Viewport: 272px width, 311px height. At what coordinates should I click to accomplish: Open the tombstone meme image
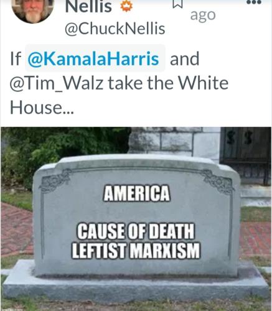[136, 219]
